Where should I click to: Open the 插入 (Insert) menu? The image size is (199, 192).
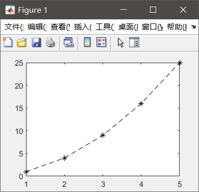coord(83,27)
